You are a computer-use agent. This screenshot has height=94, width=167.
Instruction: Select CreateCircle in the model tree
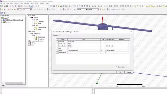click(41, 37)
